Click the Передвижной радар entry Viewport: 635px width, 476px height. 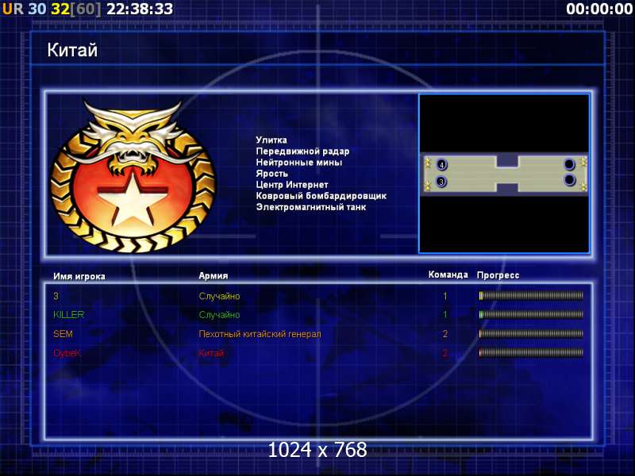(x=302, y=152)
